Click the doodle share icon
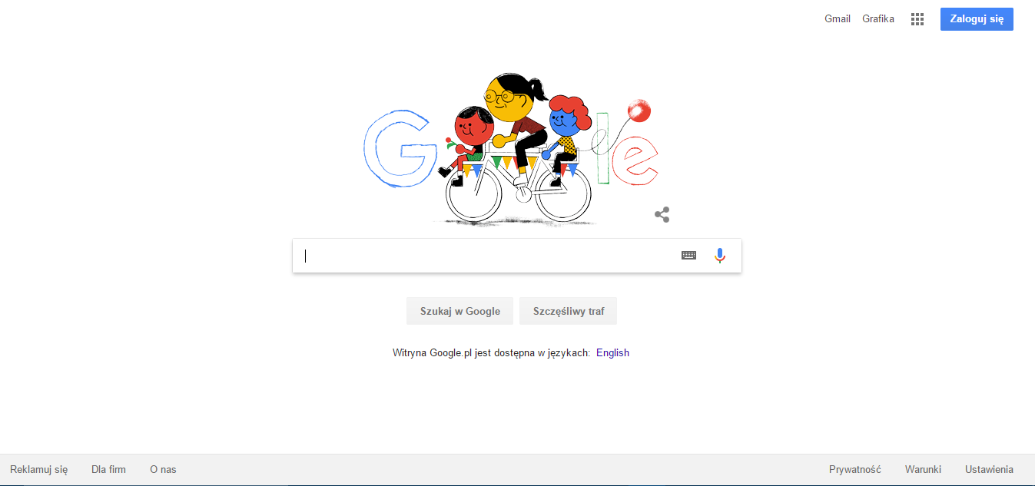This screenshot has height=486, width=1035. (x=662, y=215)
